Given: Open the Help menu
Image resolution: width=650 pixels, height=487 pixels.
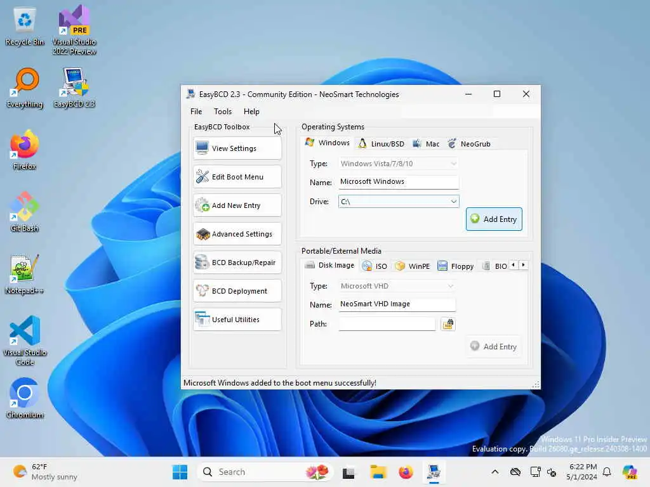Looking at the screenshot, I should pos(251,112).
